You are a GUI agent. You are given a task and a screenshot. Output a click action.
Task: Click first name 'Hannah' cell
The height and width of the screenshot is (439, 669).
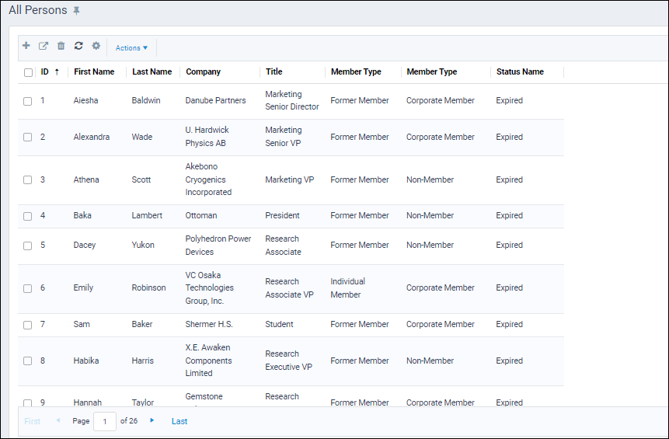[88, 402]
